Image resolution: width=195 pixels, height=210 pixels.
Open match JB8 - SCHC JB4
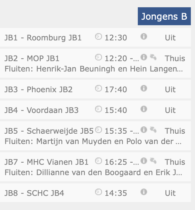click(34, 193)
